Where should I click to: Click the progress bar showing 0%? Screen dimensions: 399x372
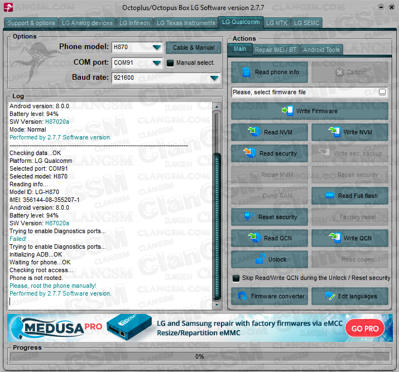tap(200, 356)
